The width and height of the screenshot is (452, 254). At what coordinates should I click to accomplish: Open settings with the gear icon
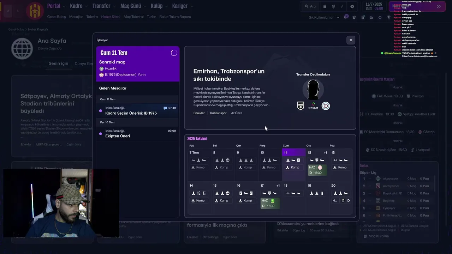(x=352, y=6)
